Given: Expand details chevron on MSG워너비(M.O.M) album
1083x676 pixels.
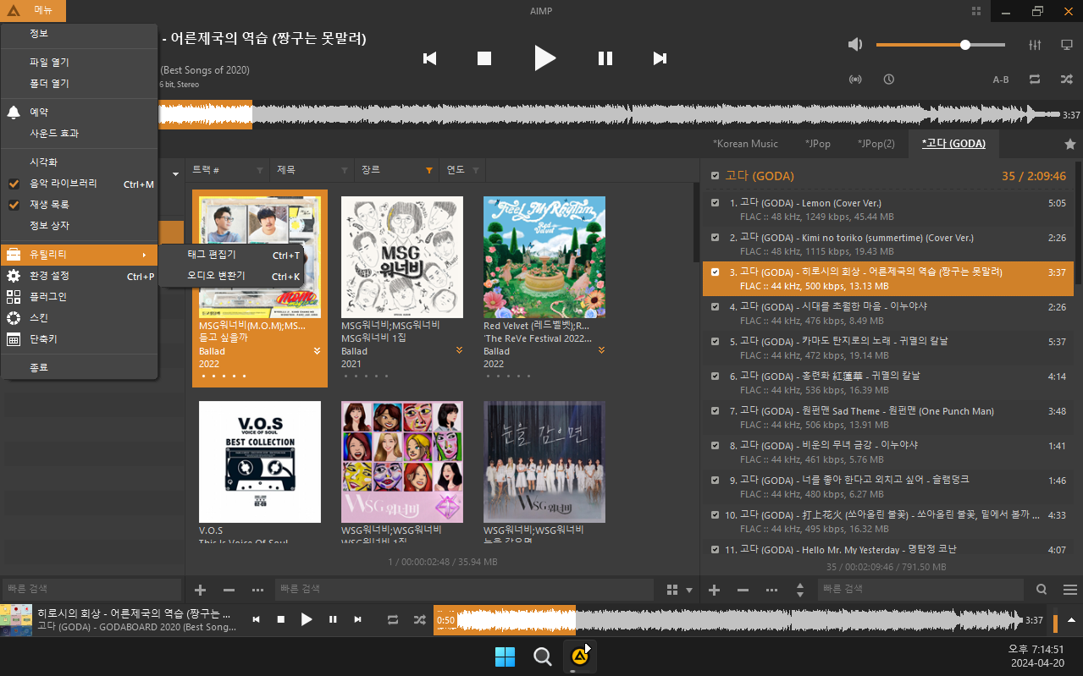Looking at the screenshot, I should coord(317,350).
